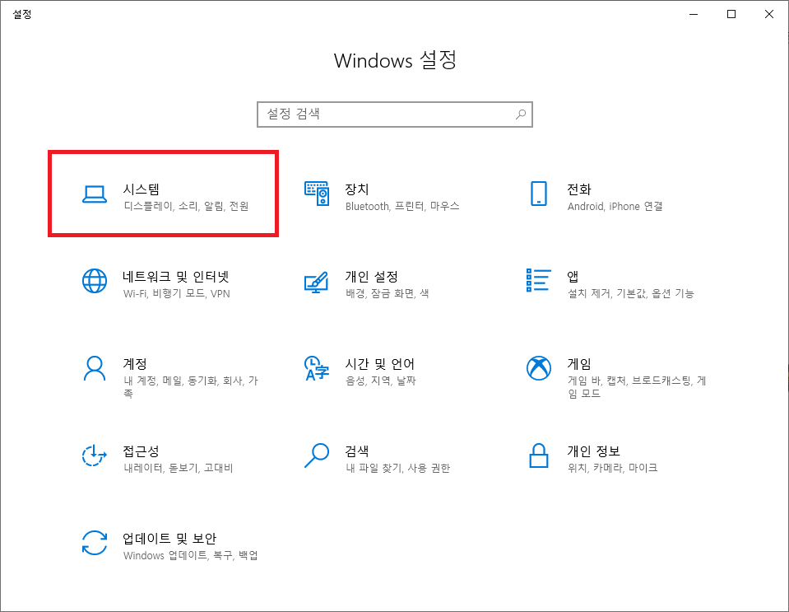Image resolution: width=789 pixels, height=612 pixels.
Task: Open the 계정 person icon
Action: 95,368
